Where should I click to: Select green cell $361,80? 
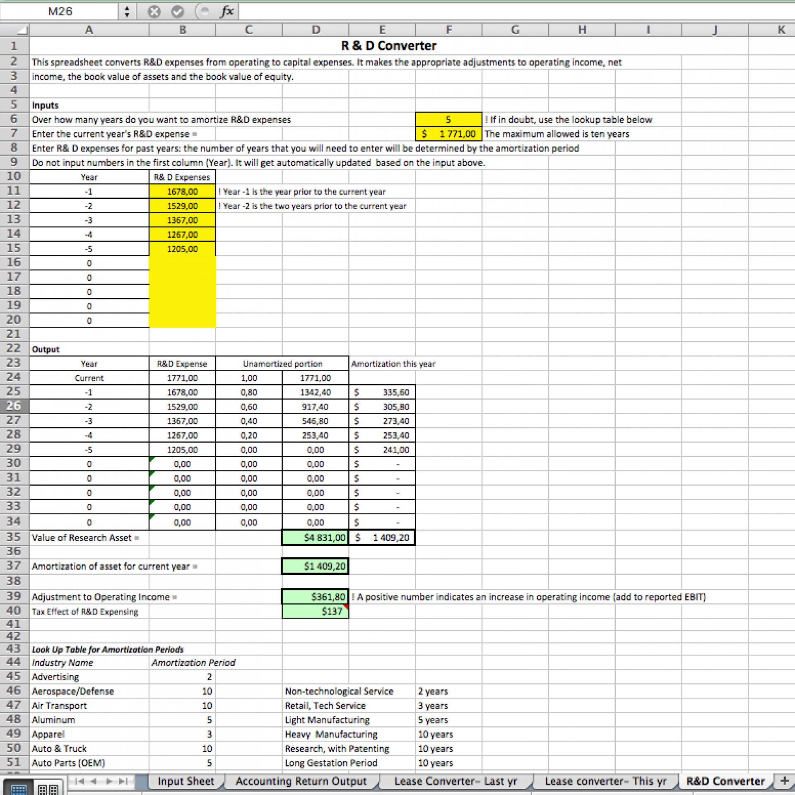(x=315, y=597)
